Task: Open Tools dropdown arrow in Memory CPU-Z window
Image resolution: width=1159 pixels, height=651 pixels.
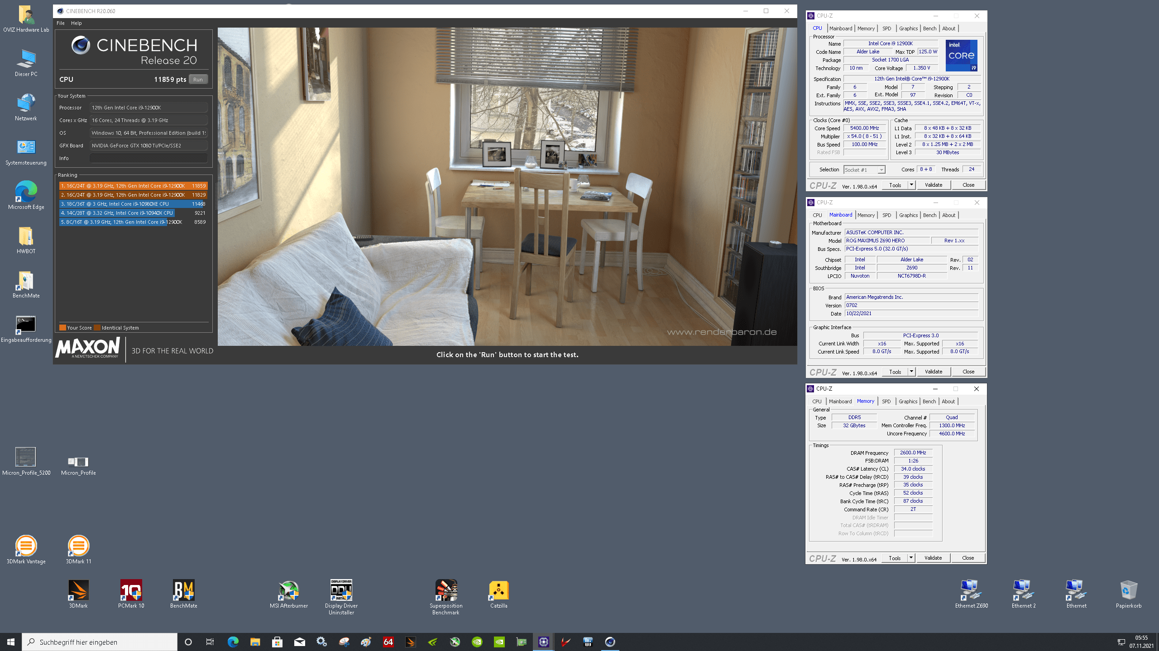Action: [911, 558]
